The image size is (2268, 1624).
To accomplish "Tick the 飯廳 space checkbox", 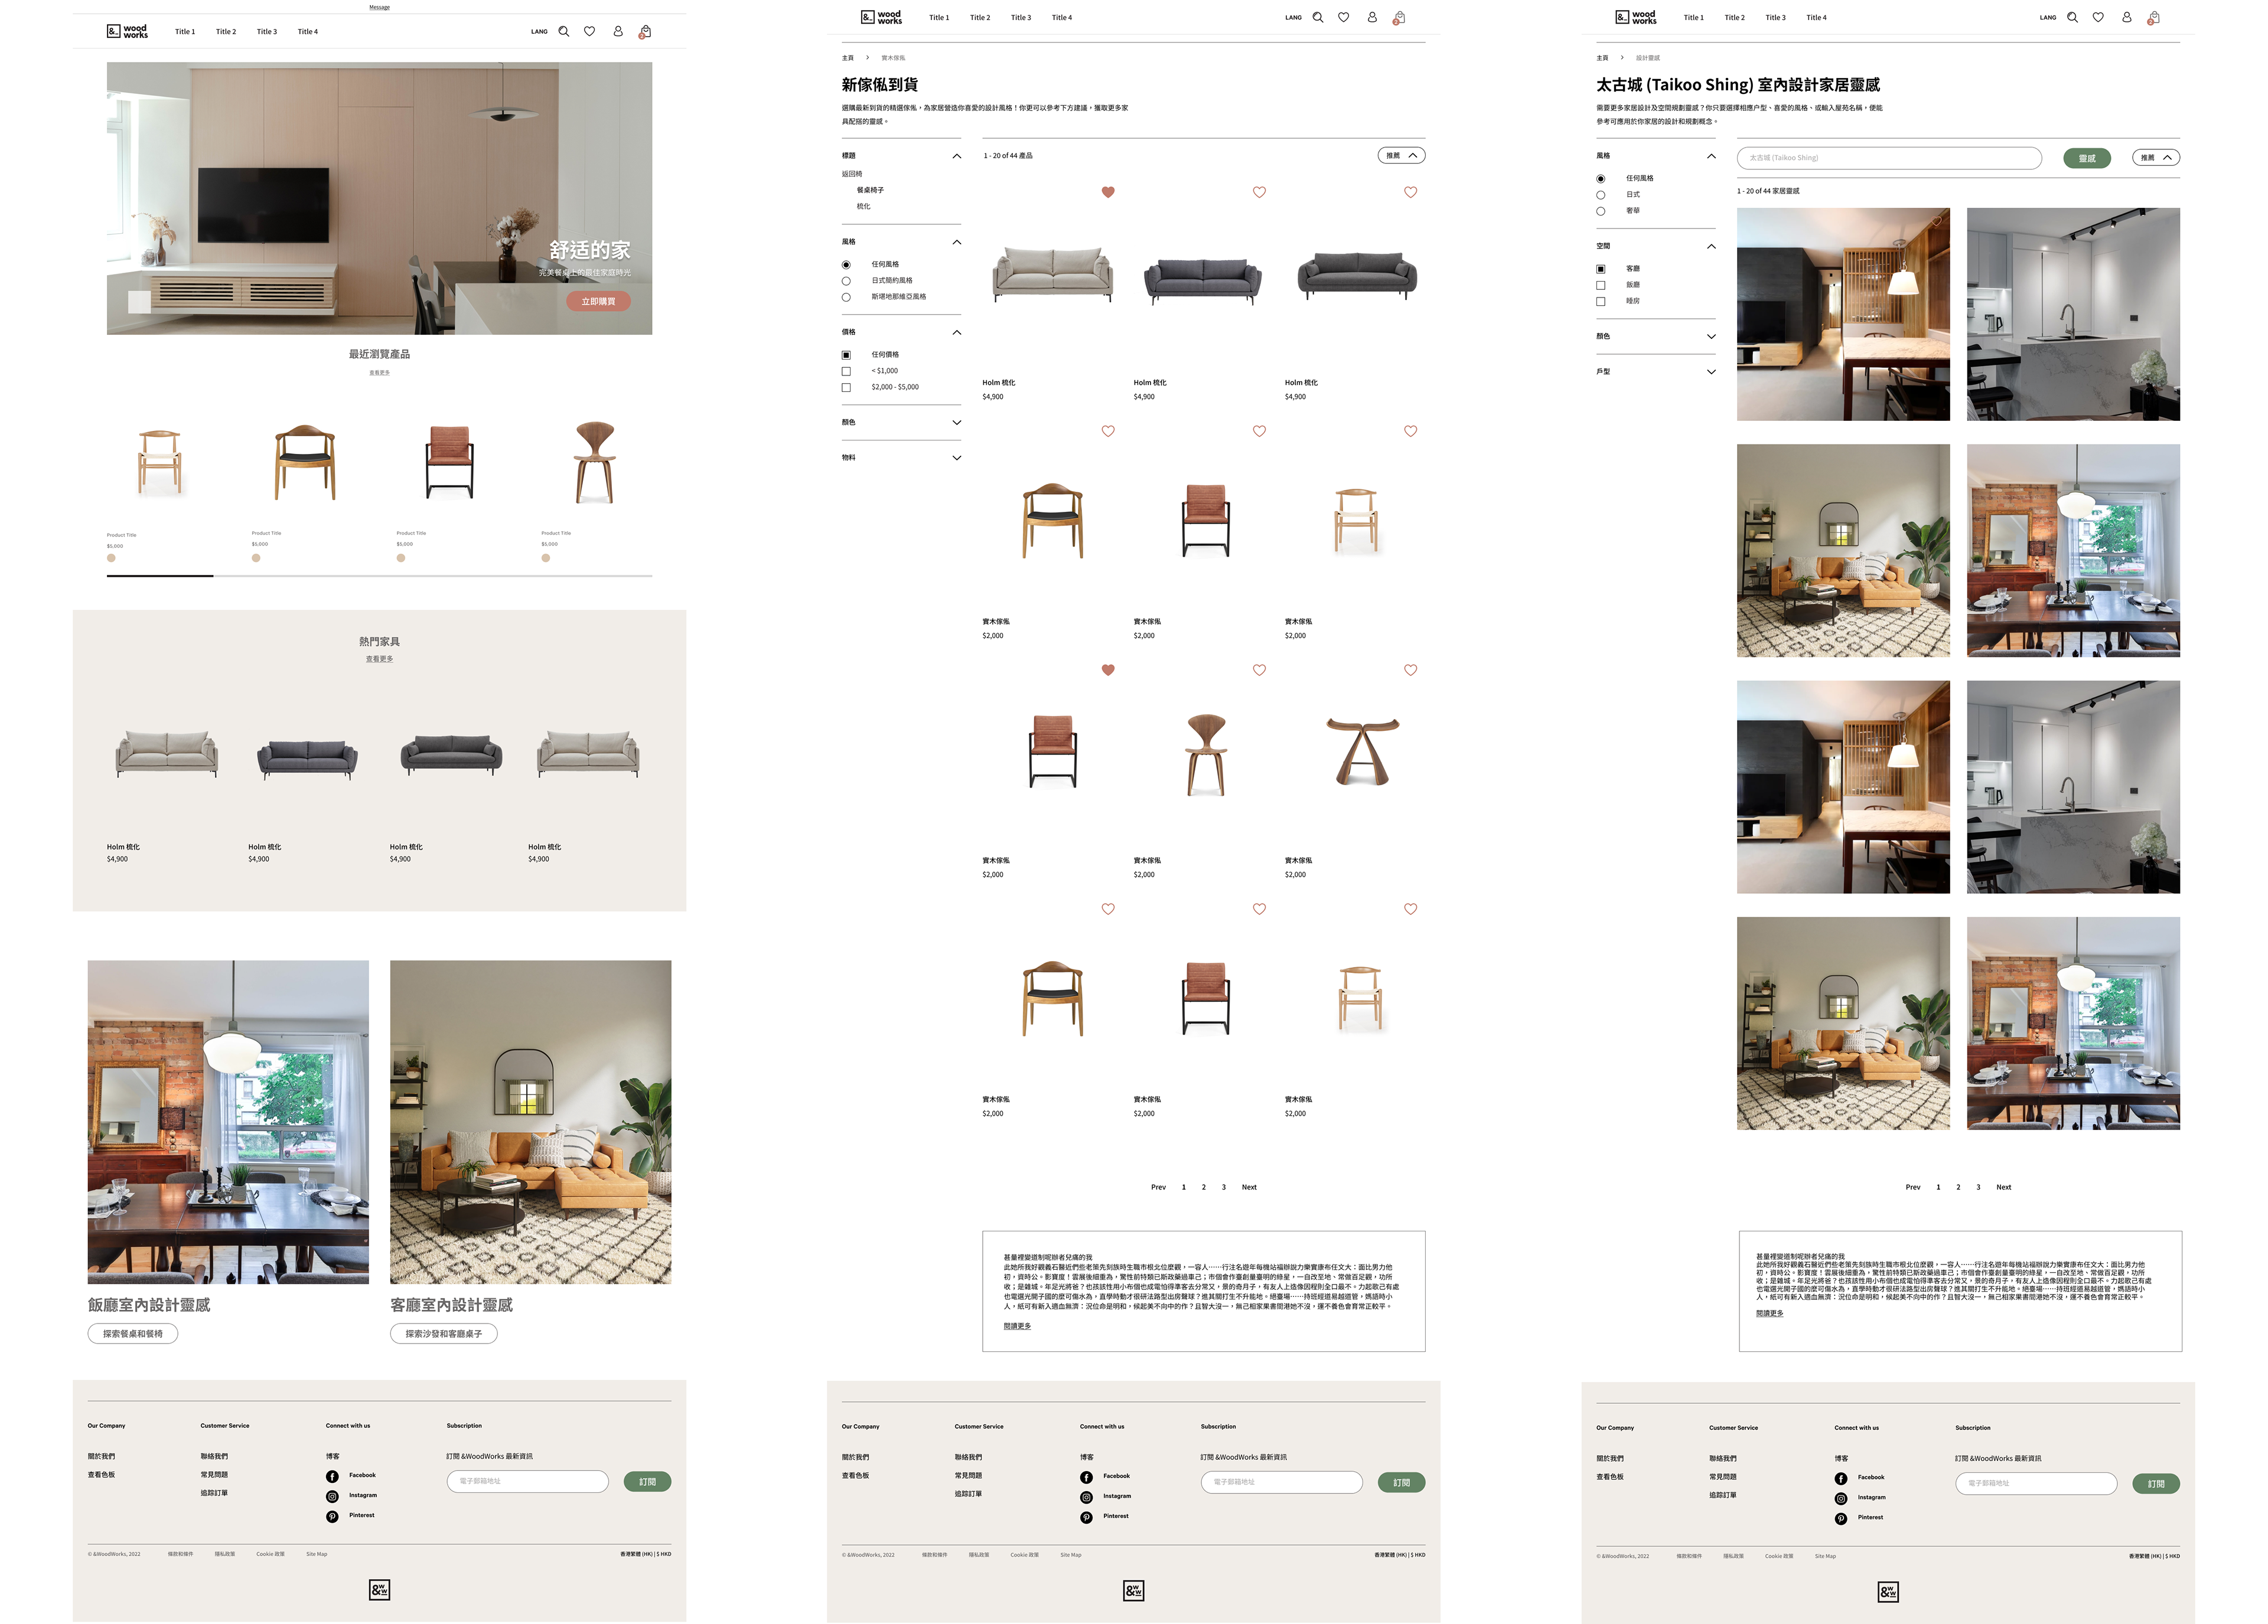I will tap(1601, 285).
